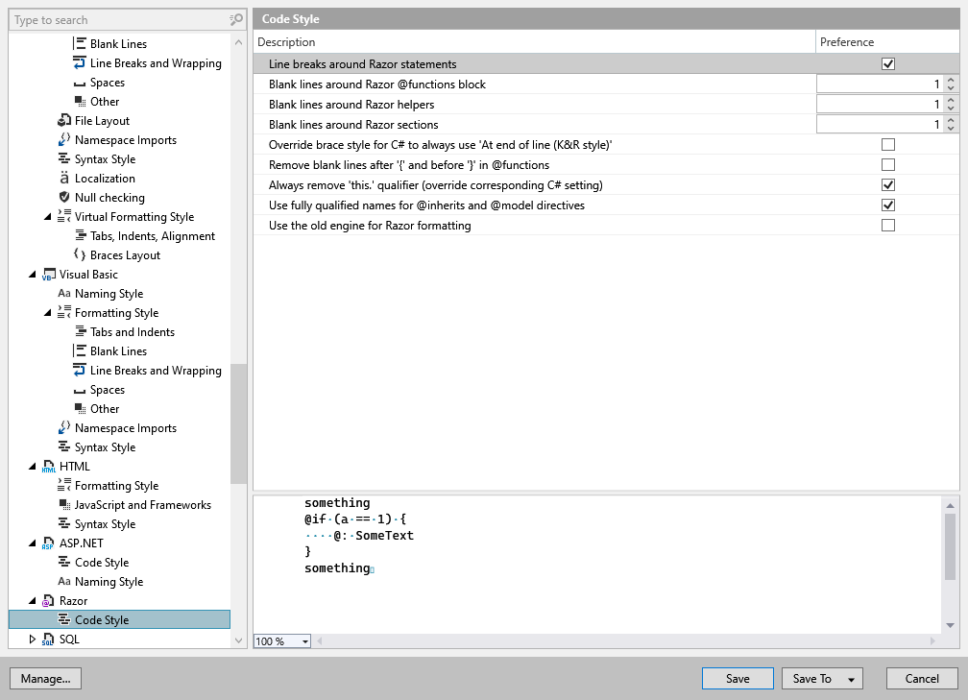This screenshot has width=968, height=700.
Task: Sort by the Description column header
Action: tap(534, 42)
